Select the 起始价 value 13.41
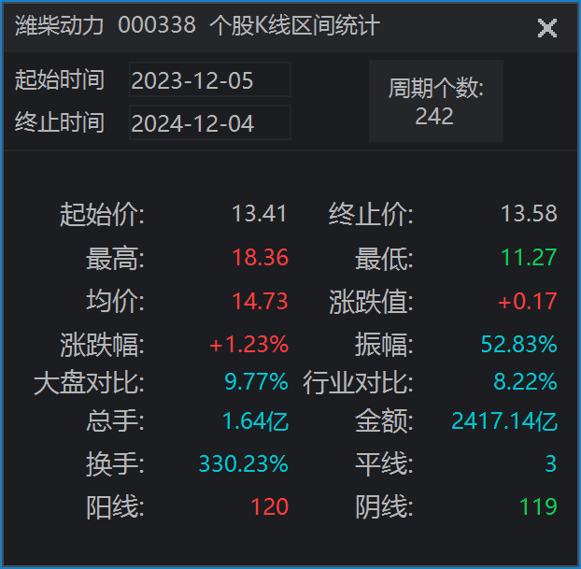 pos(260,214)
